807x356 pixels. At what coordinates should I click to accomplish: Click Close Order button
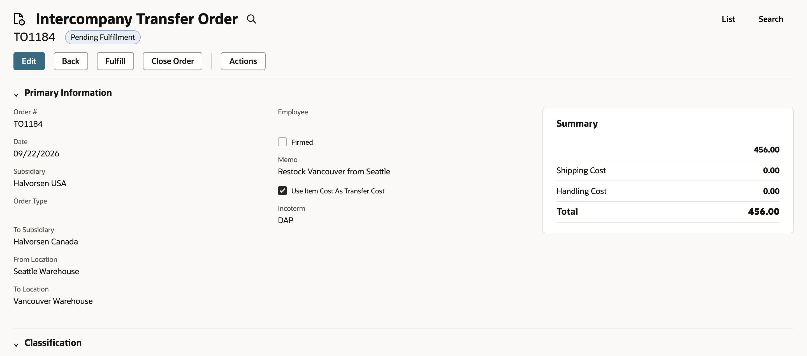pos(172,61)
